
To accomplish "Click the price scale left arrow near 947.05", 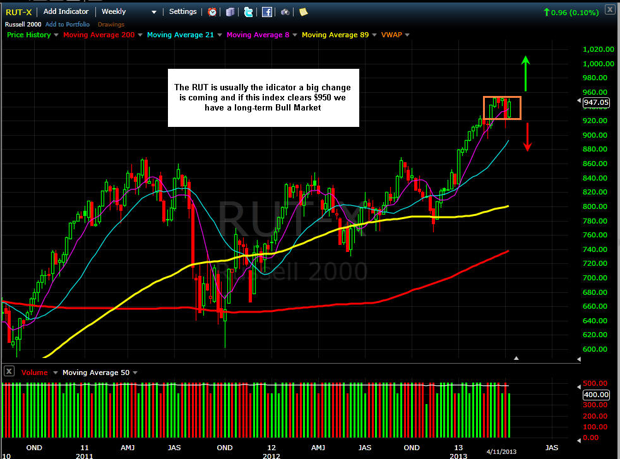I will click(x=579, y=101).
